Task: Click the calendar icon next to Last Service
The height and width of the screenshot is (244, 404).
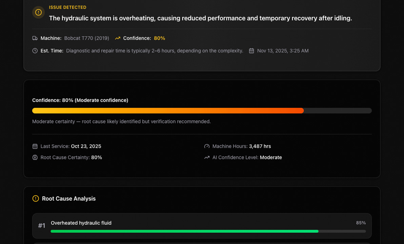Action: pos(35,146)
